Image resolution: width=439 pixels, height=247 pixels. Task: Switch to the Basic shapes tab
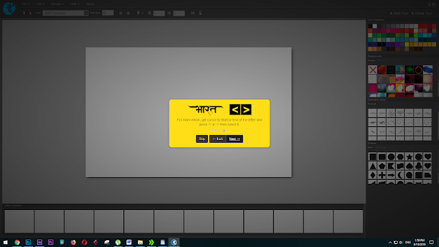click(370, 148)
